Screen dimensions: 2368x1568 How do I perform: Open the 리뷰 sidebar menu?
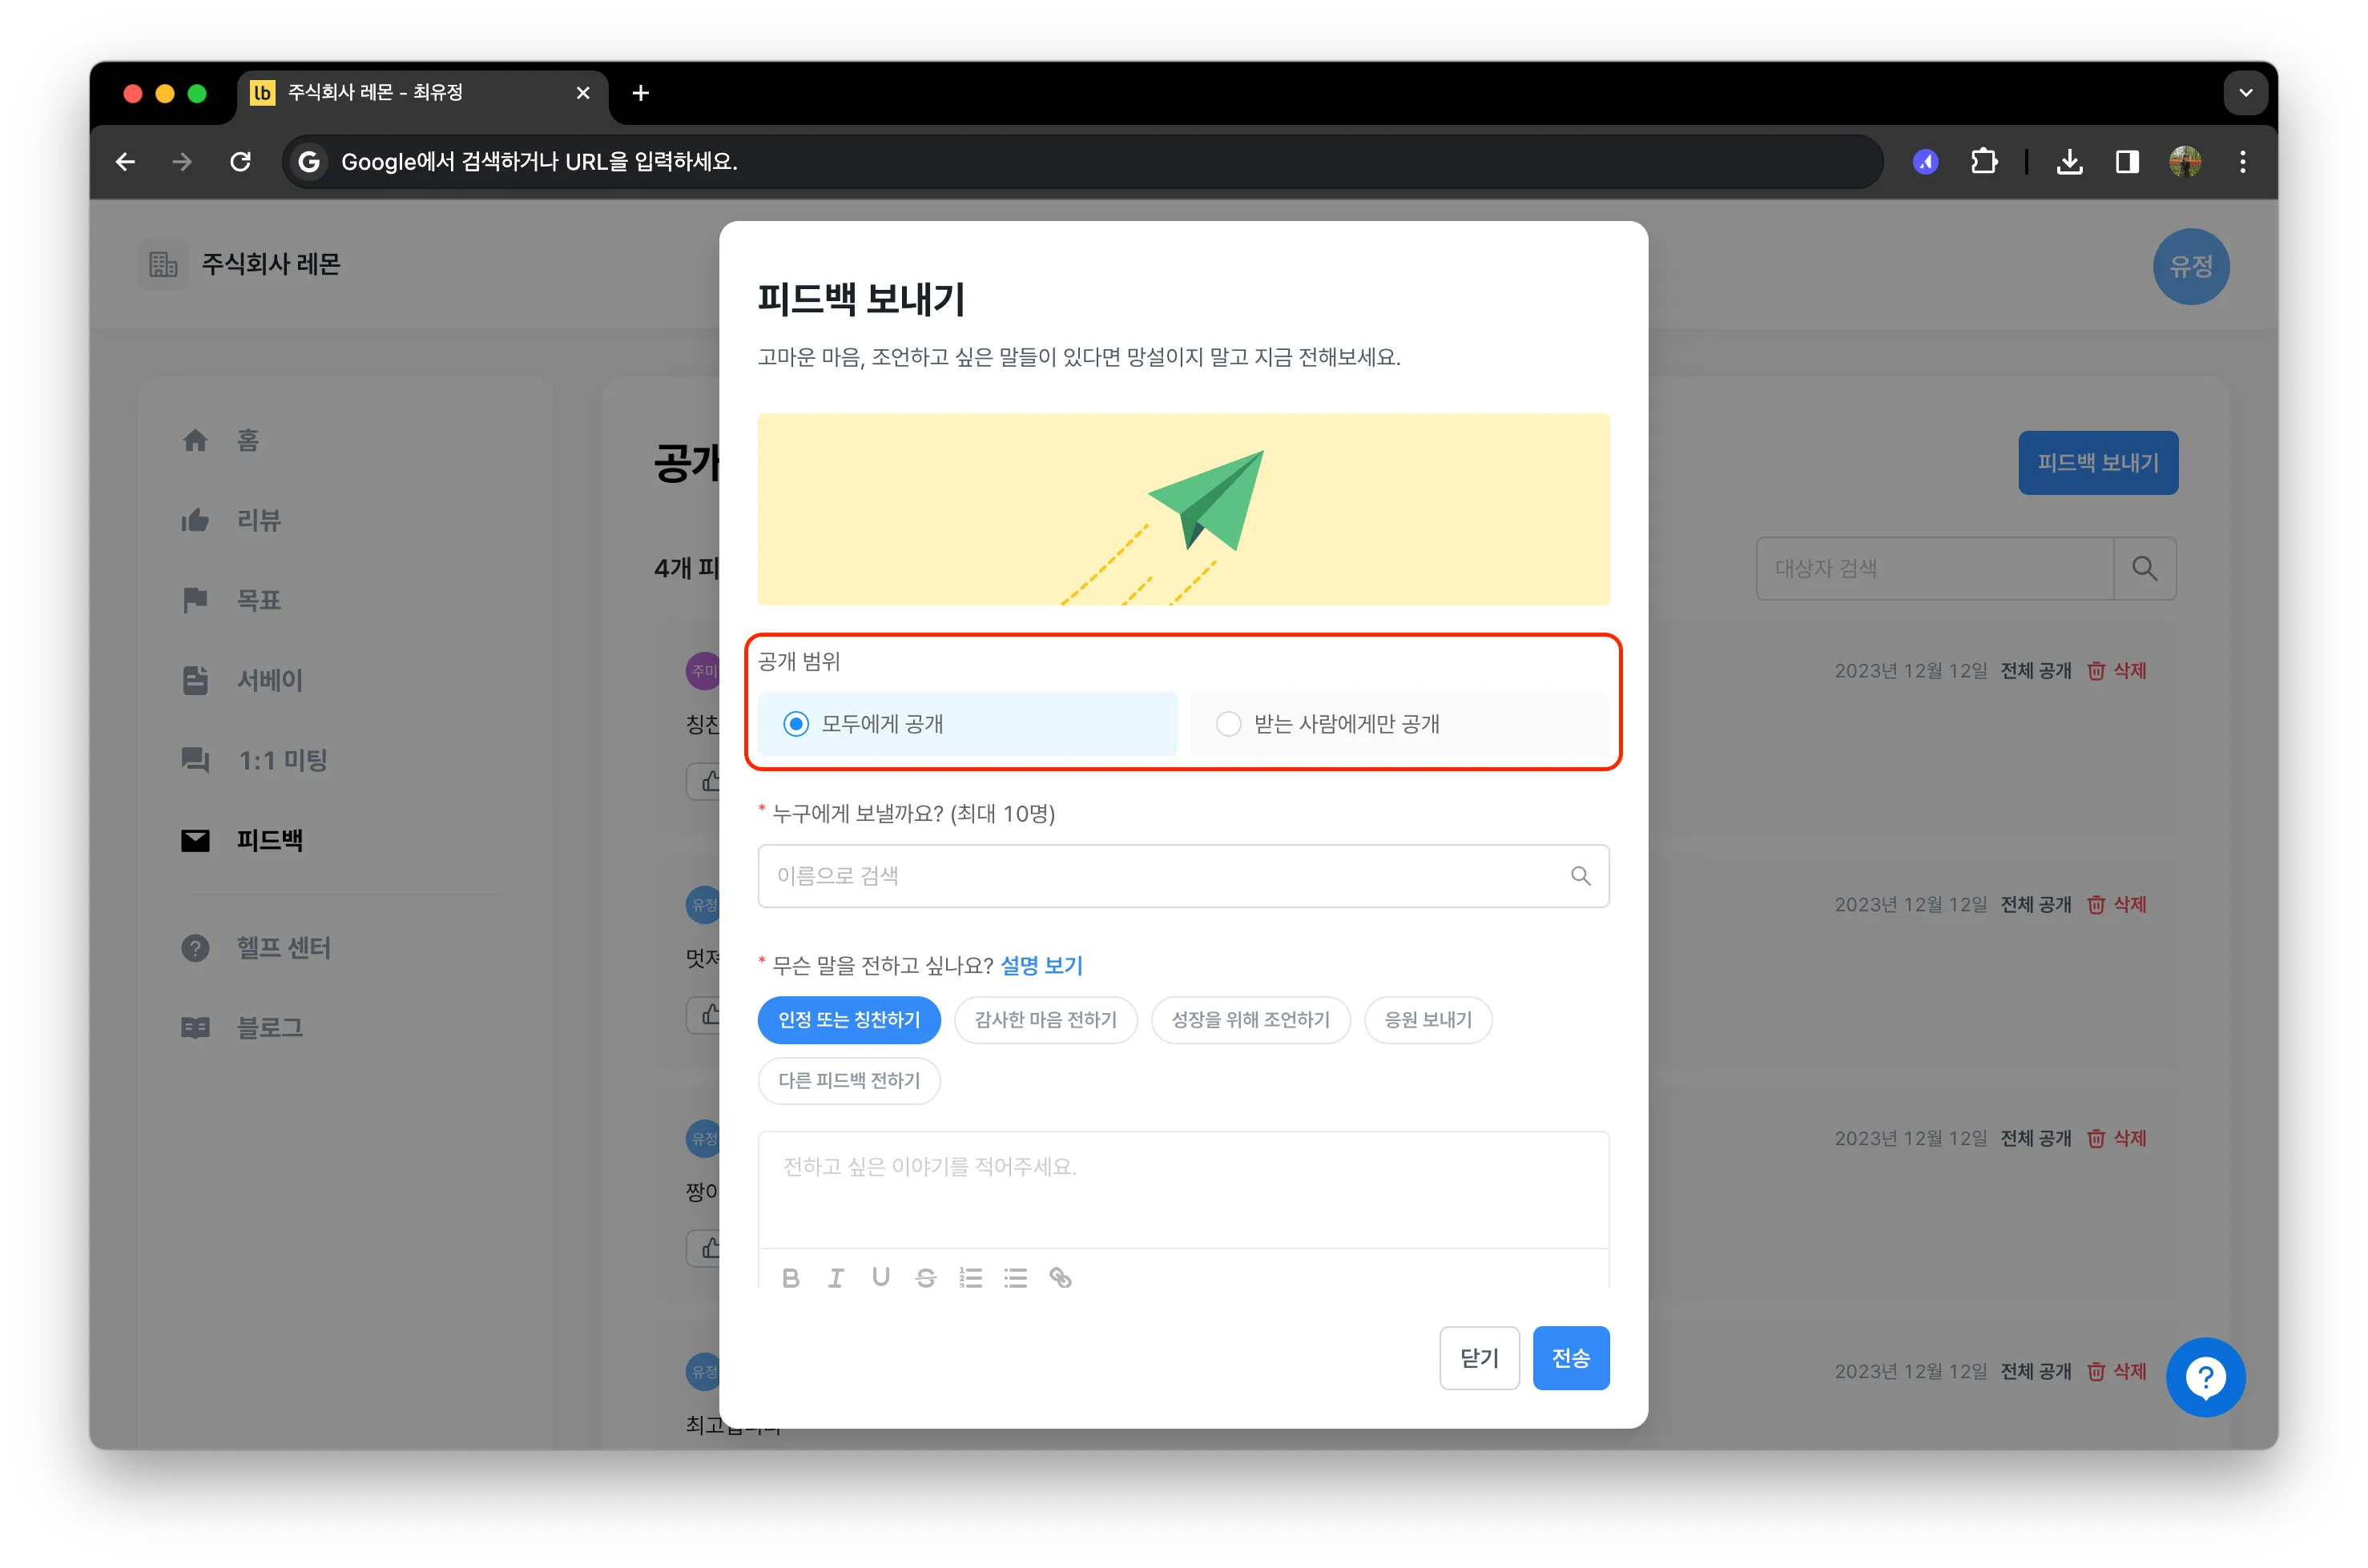[258, 520]
